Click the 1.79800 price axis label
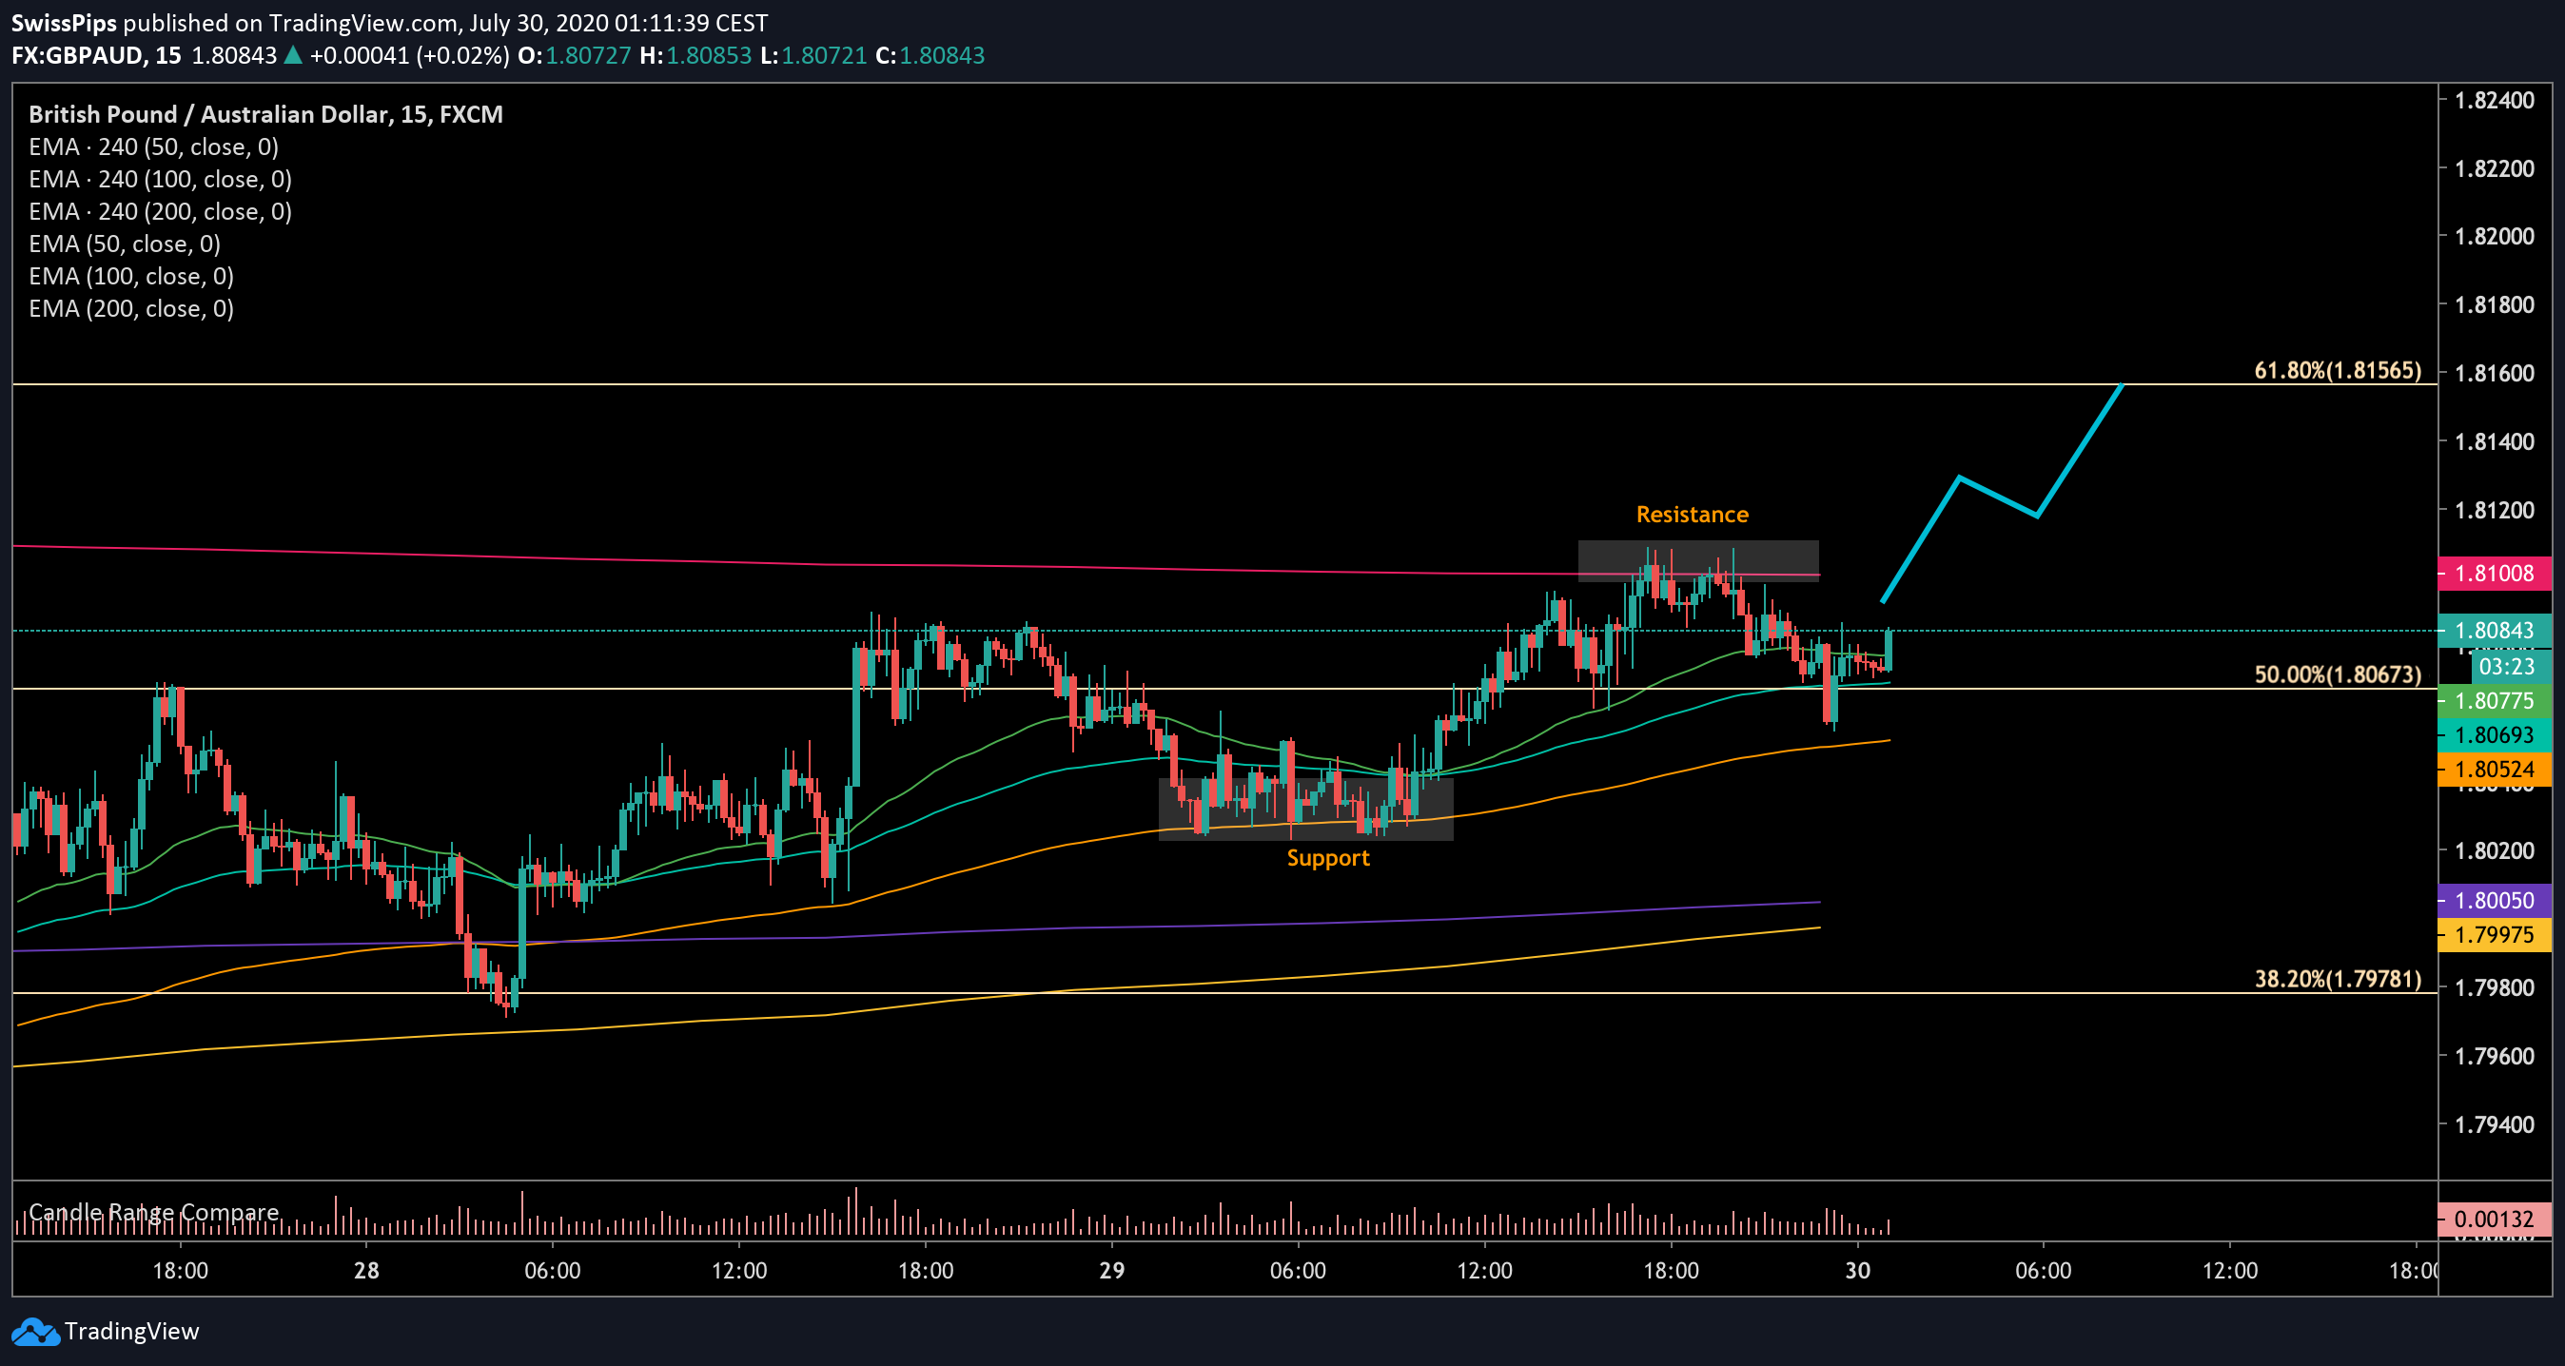This screenshot has width=2565, height=1366. point(2495,987)
